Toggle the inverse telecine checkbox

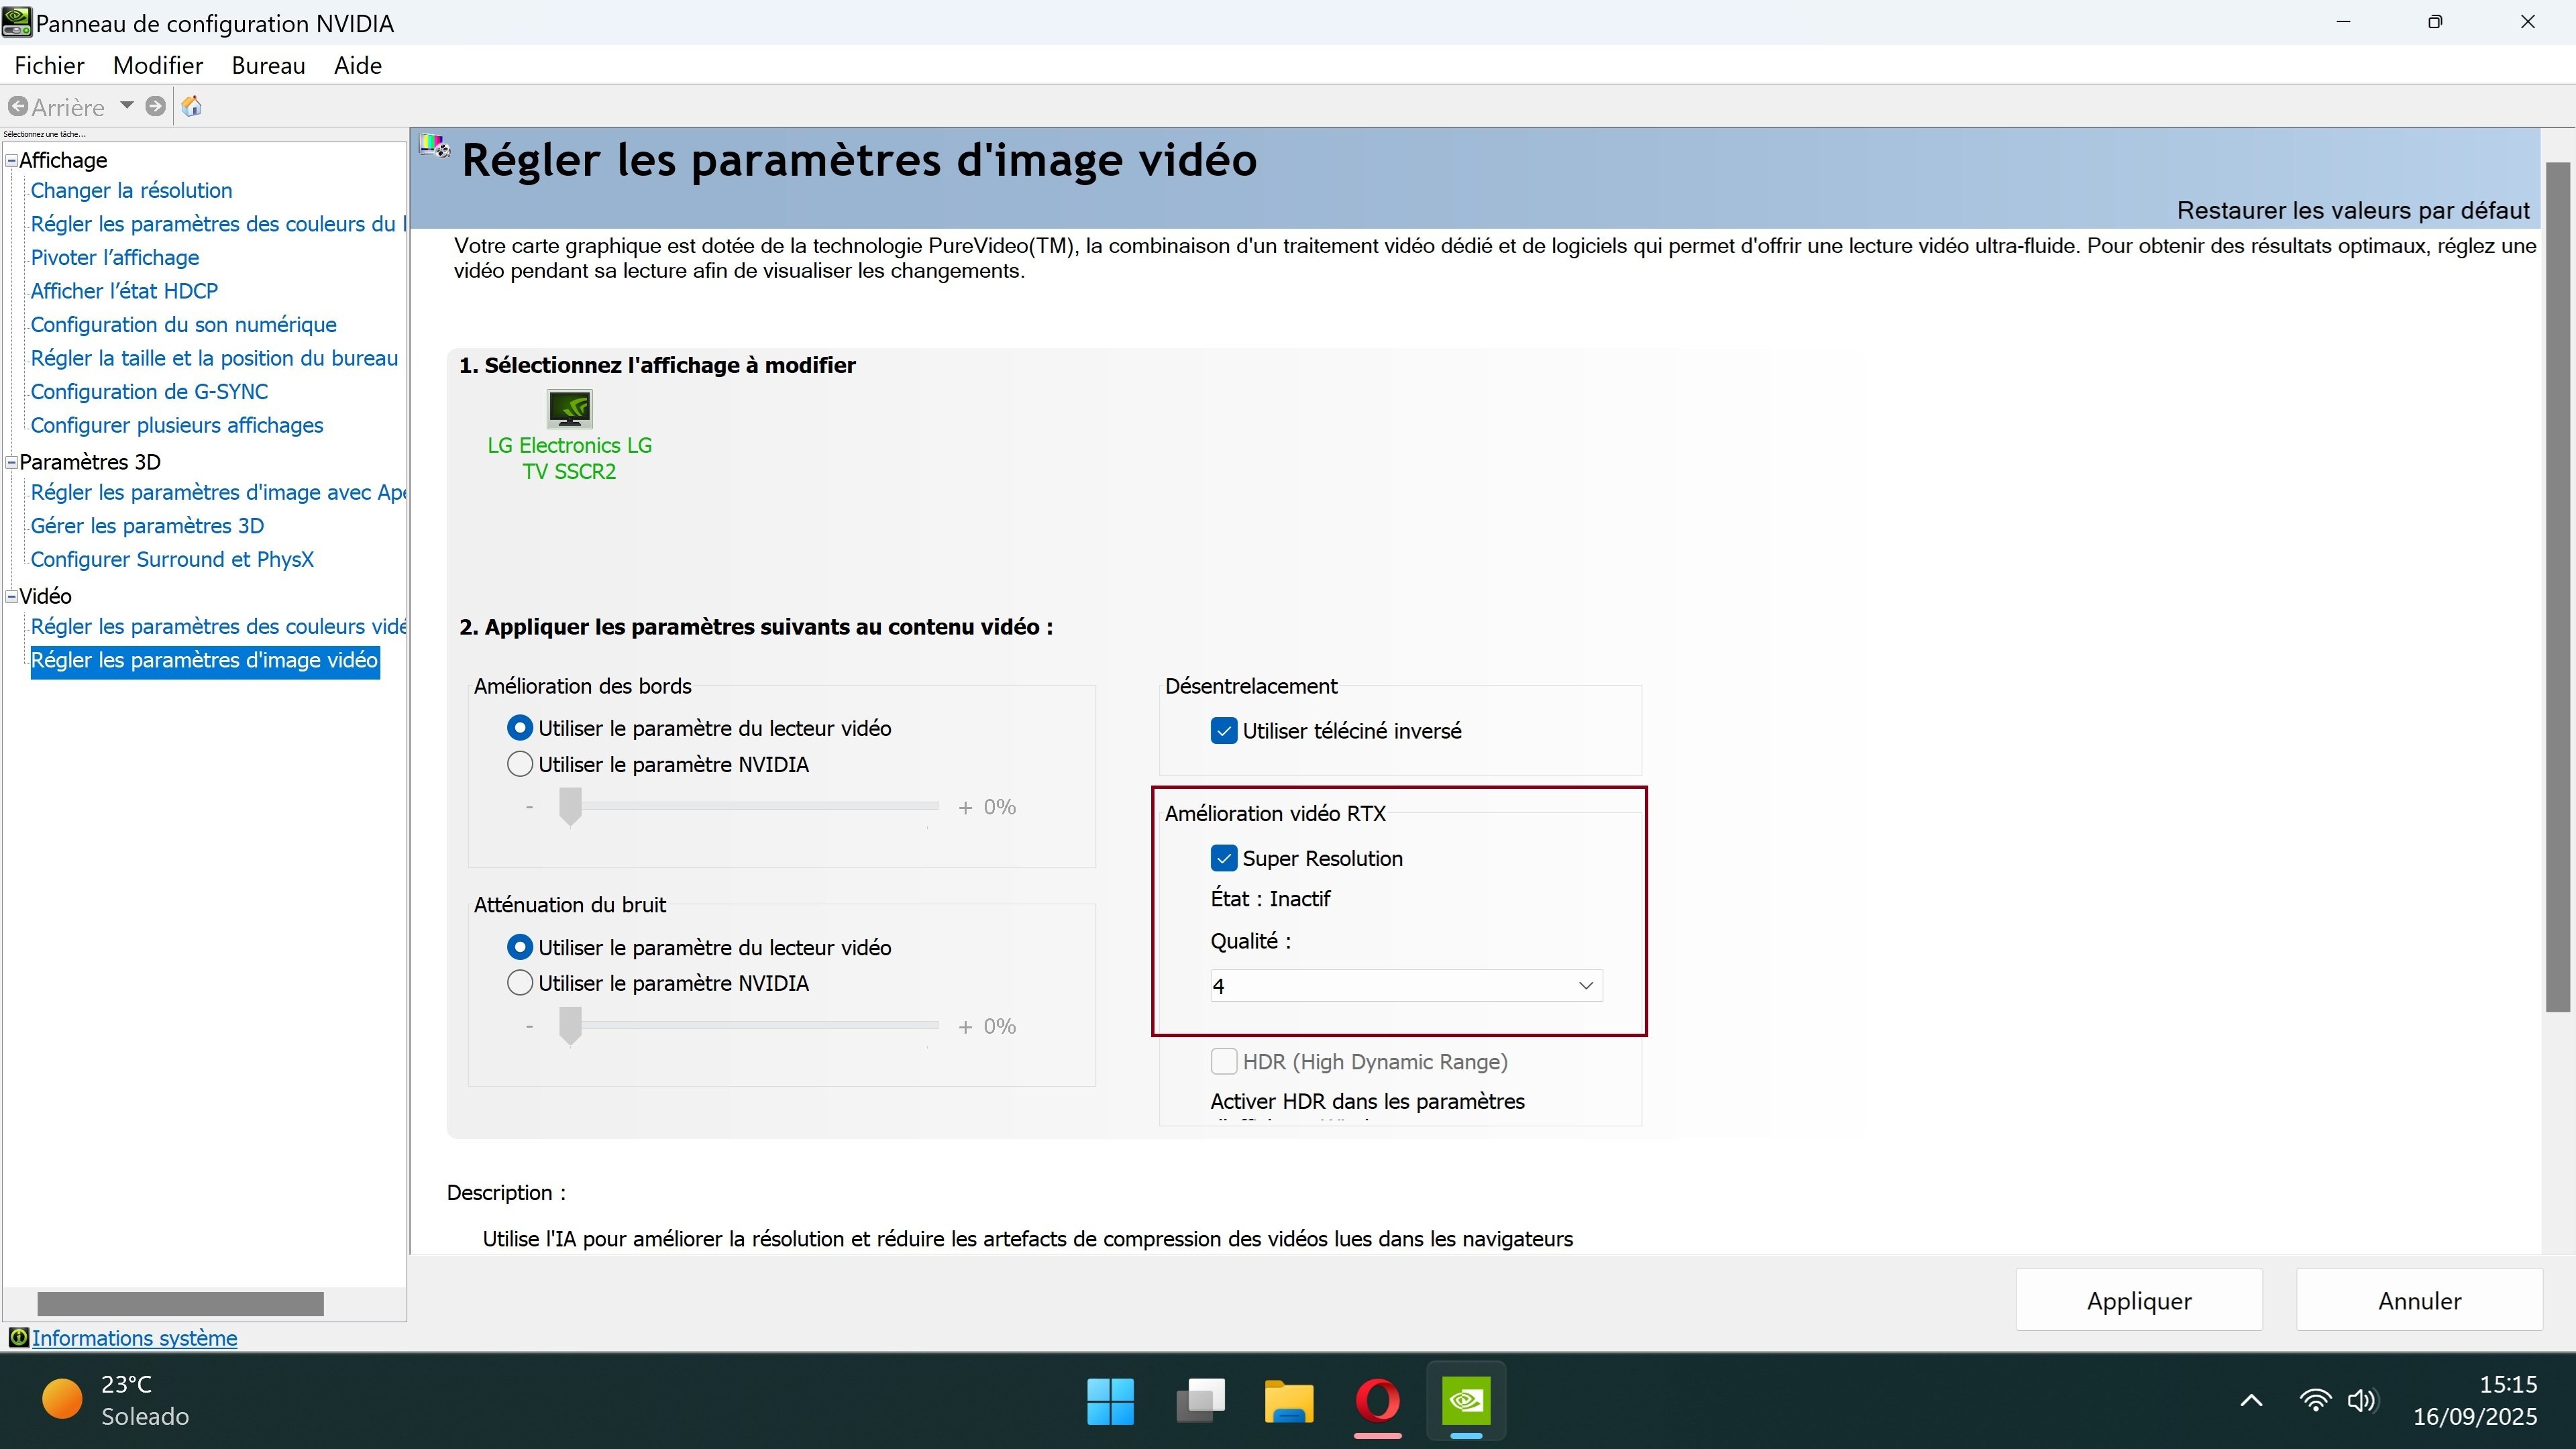pos(1224,731)
